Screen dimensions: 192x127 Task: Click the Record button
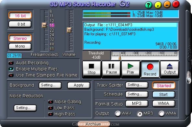(150, 69)
